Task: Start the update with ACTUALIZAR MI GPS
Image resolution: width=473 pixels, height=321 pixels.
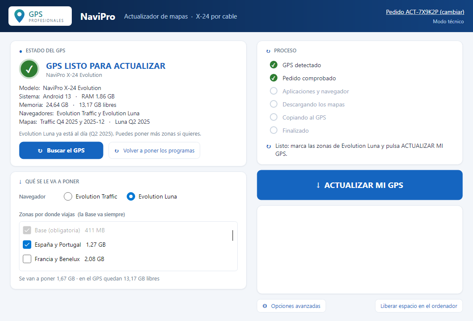Action: tap(359, 185)
